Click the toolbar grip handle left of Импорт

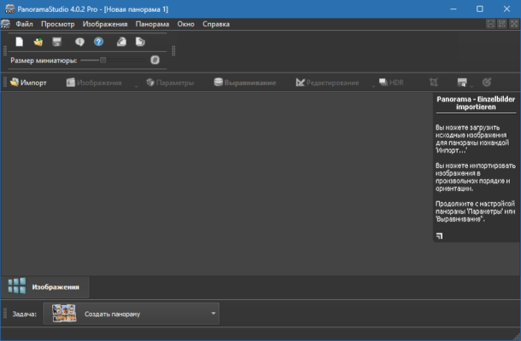click(4, 82)
